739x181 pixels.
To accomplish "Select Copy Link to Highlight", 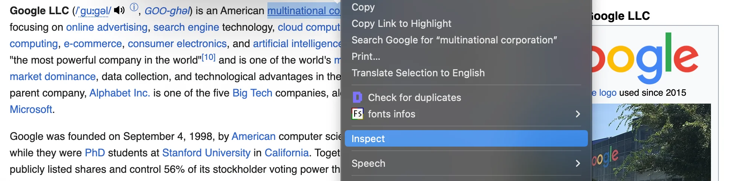I will click(x=466, y=24).
